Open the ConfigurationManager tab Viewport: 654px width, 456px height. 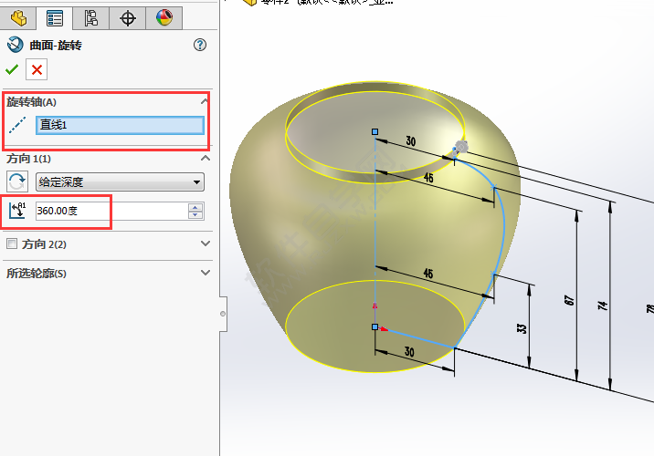(x=91, y=18)
